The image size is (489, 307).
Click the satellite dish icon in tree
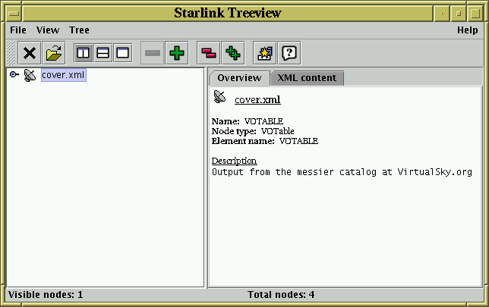(30, 75)
